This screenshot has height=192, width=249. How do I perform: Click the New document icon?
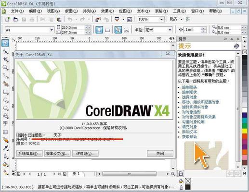pyautogui.click(x=7, y=19)
